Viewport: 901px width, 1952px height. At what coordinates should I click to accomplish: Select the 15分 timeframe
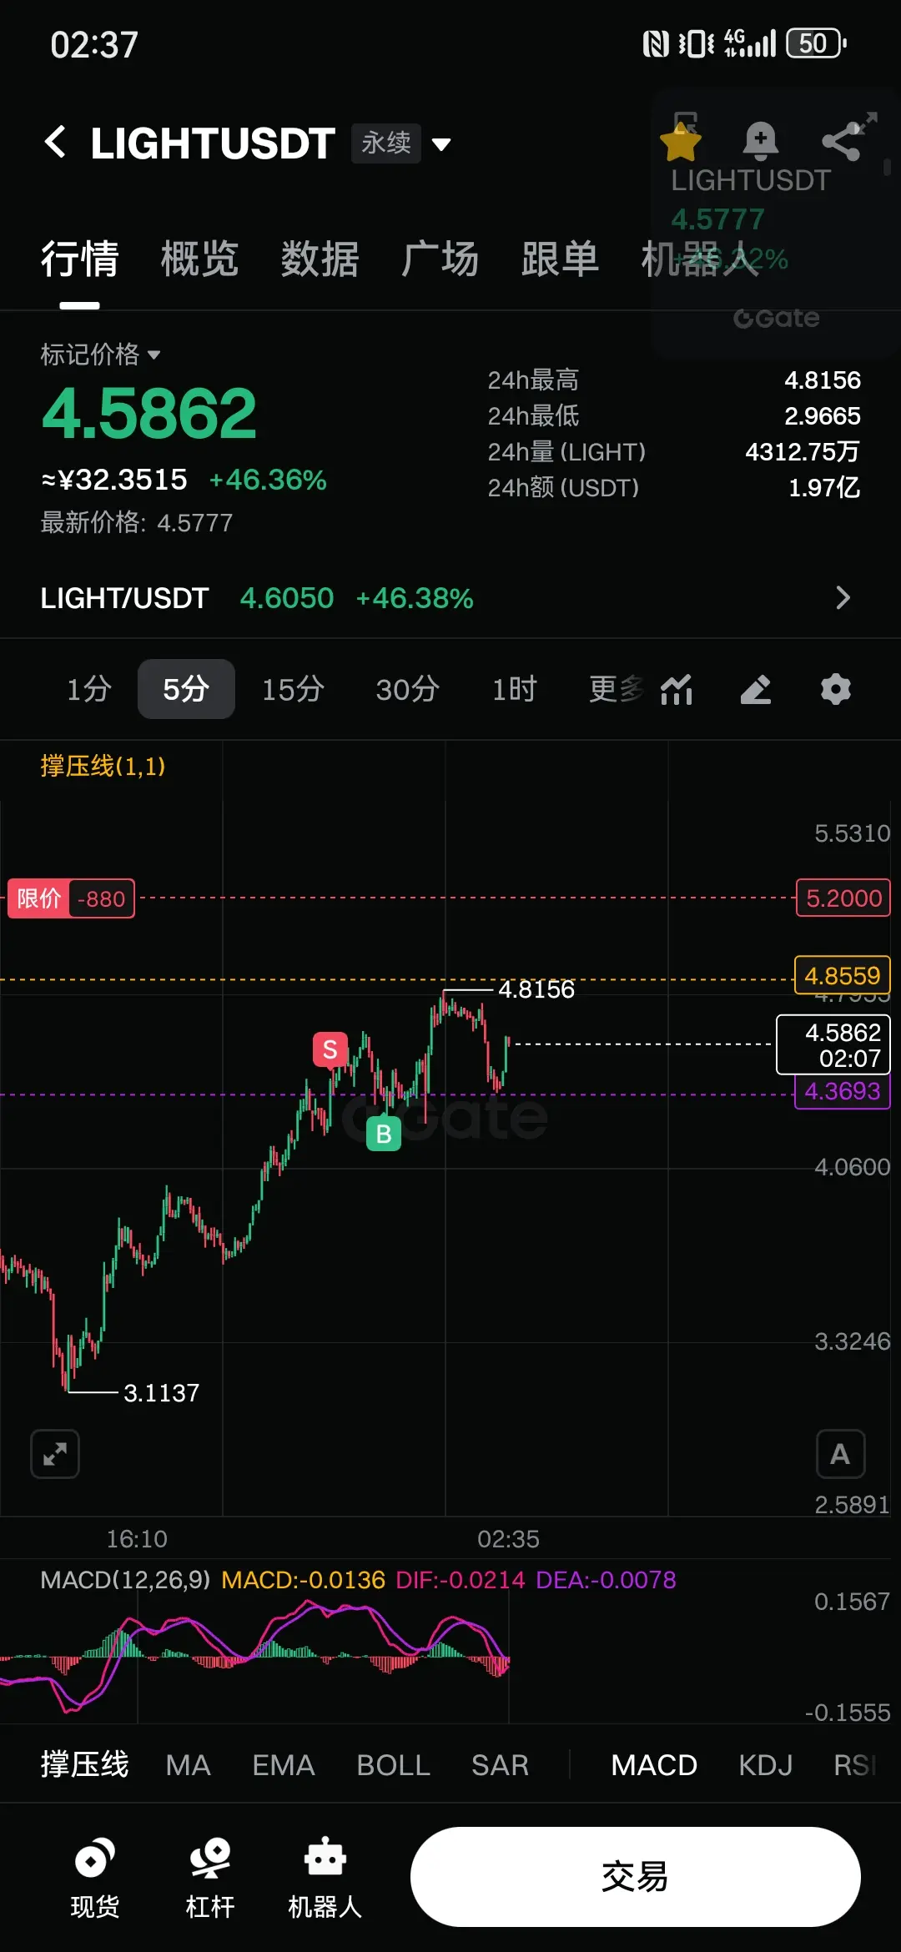[x=293, y=689]
